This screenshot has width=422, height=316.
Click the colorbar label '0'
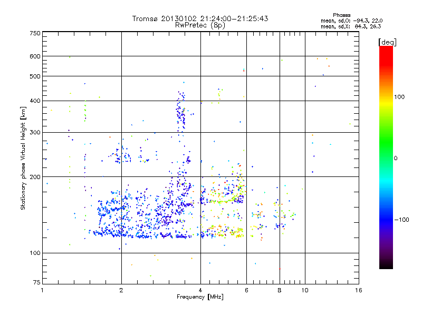(396, 159)
